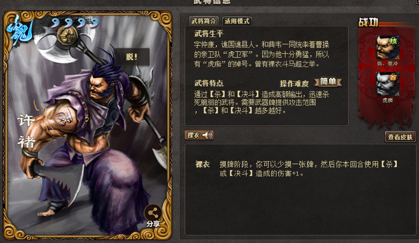The height and width of the screenshot is (243, 419).
Task: Open the greyed 虎痴 achievement portrait icon
Action: click(387, 84)
